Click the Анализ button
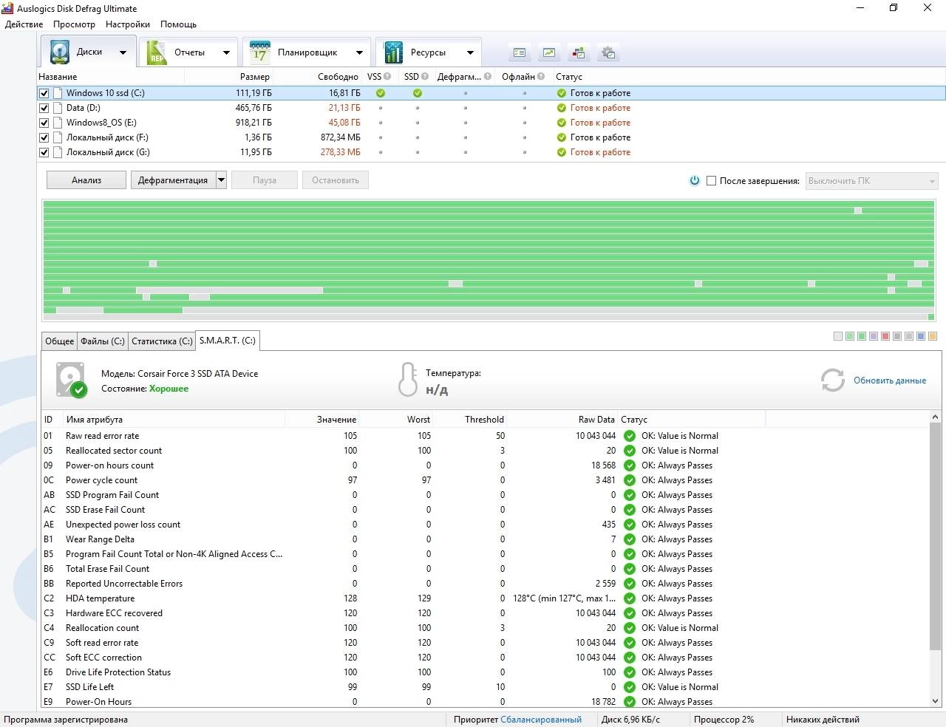 click(86, 180)
